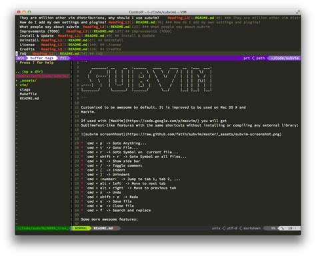Switch CtrlP to the 'fil' mode tab
316x256 pixels.
(63, 58)
